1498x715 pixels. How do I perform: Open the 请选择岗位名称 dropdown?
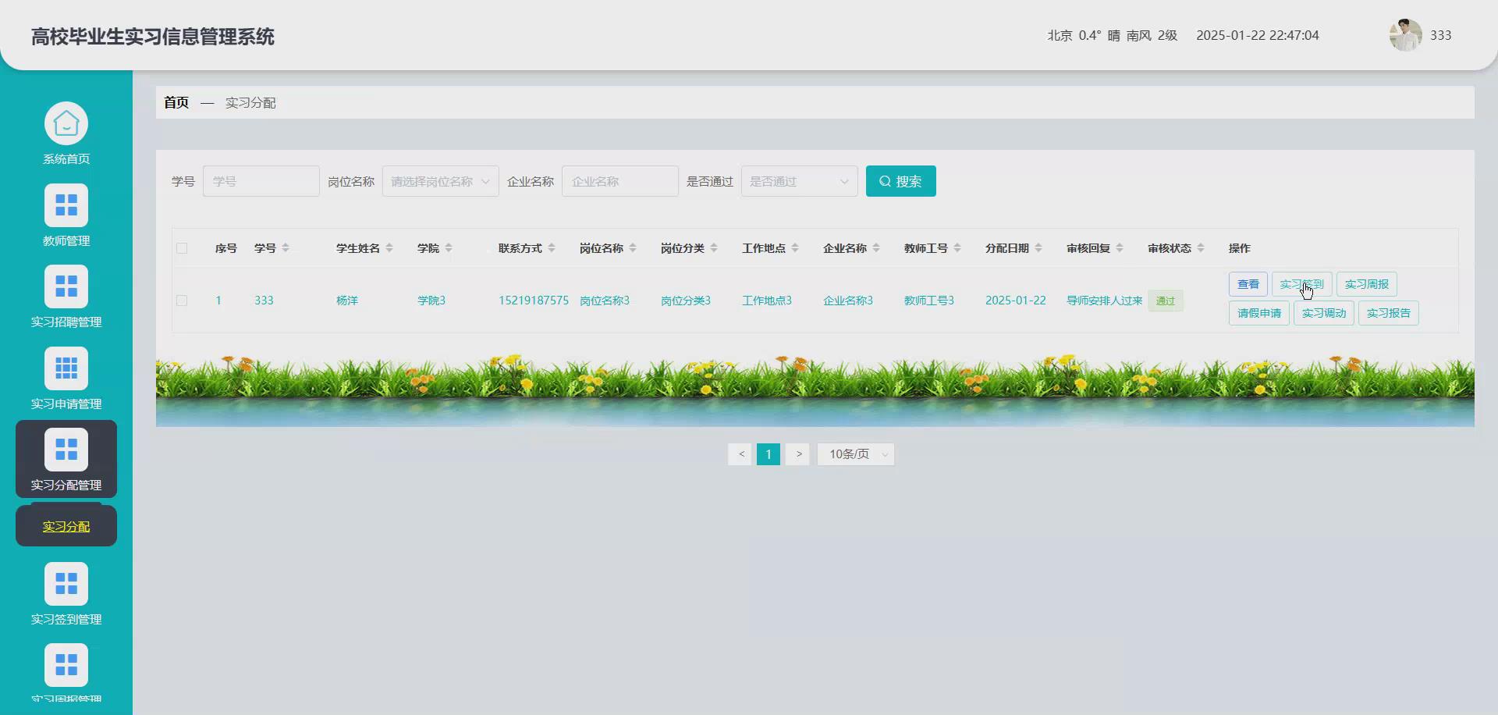coord(439,180)
